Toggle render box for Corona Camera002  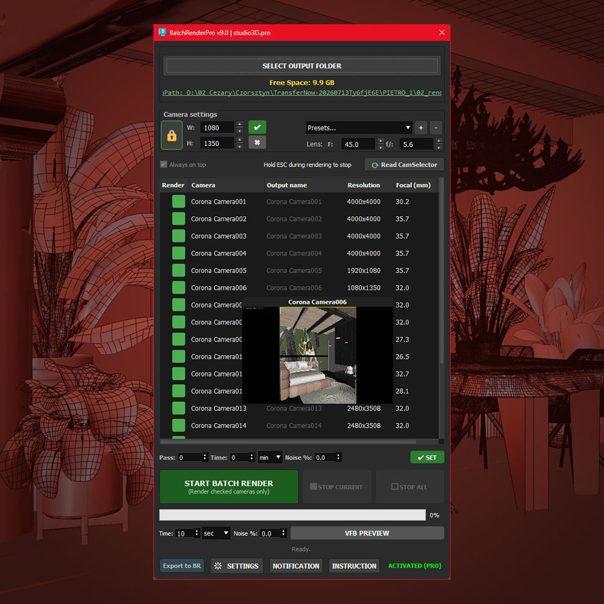point(178,219)
